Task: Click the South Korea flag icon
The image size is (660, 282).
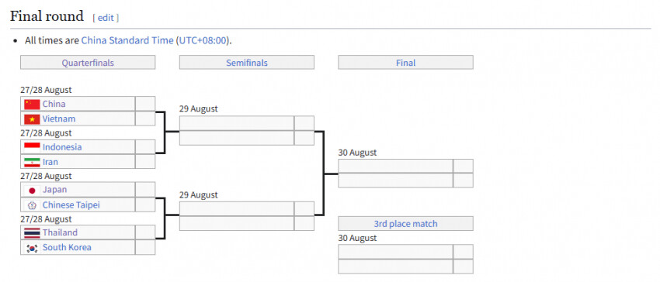Action: pos(32,248)
